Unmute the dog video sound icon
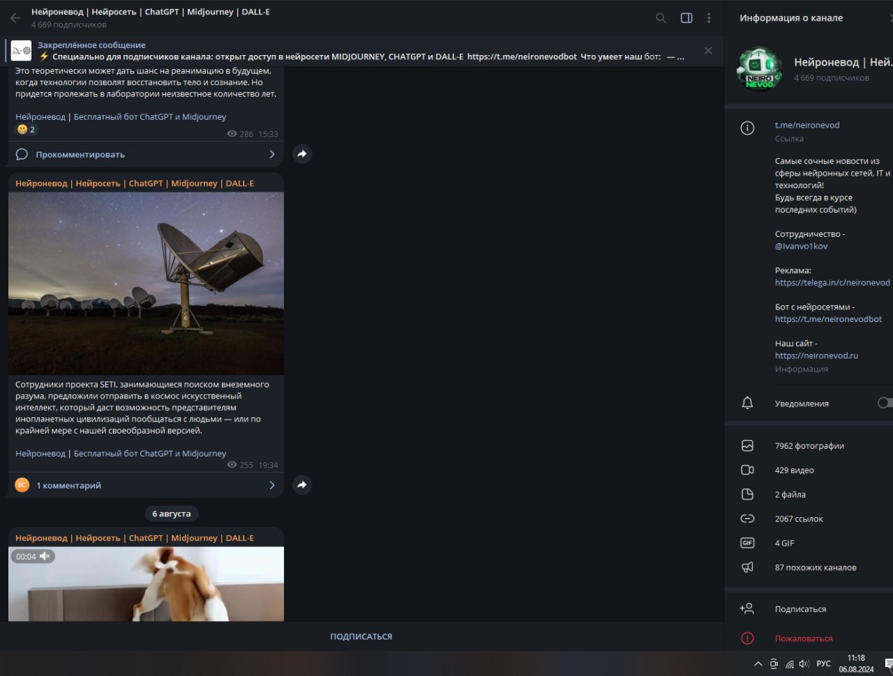The width and height of the screenshot is (893, 676). click(45, 556)
